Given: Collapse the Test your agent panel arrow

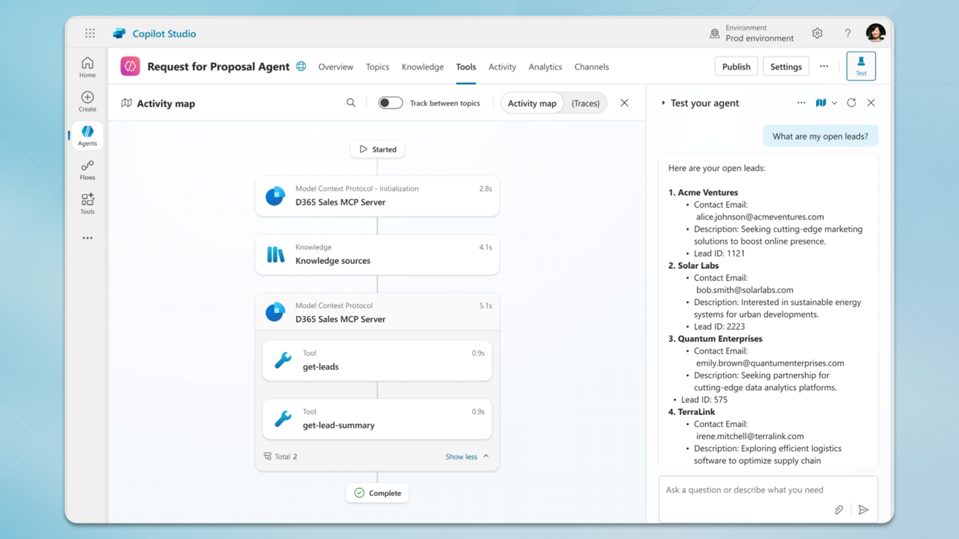Looking at the screenshot, I should pos(663,103).
